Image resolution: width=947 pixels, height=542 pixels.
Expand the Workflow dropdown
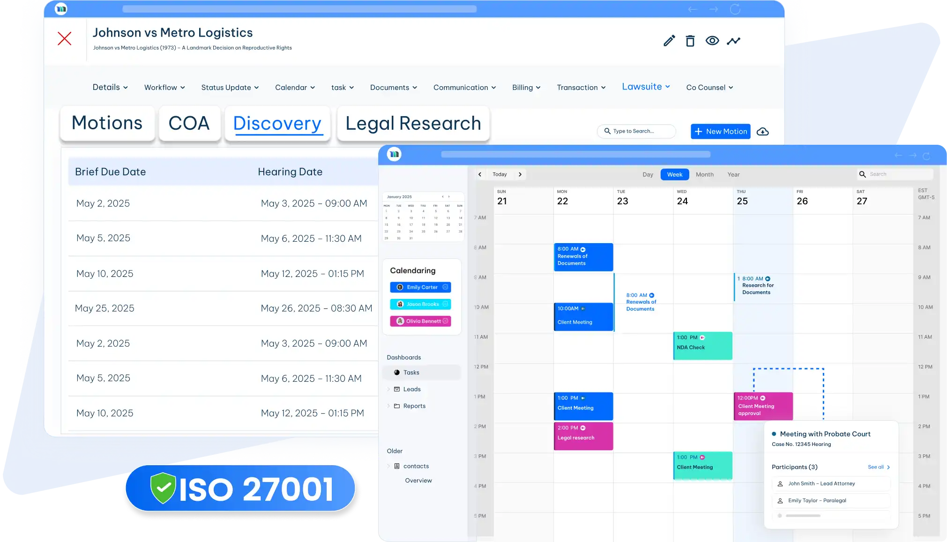[x=164, y=88]
